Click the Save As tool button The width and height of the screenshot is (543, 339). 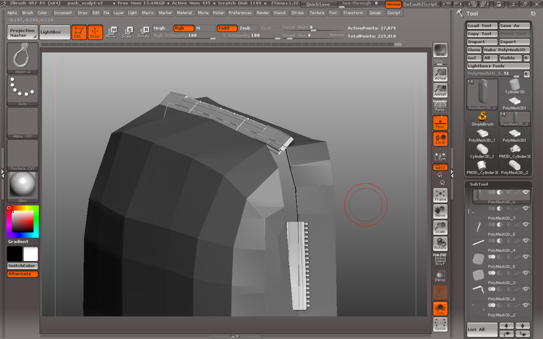514,26
